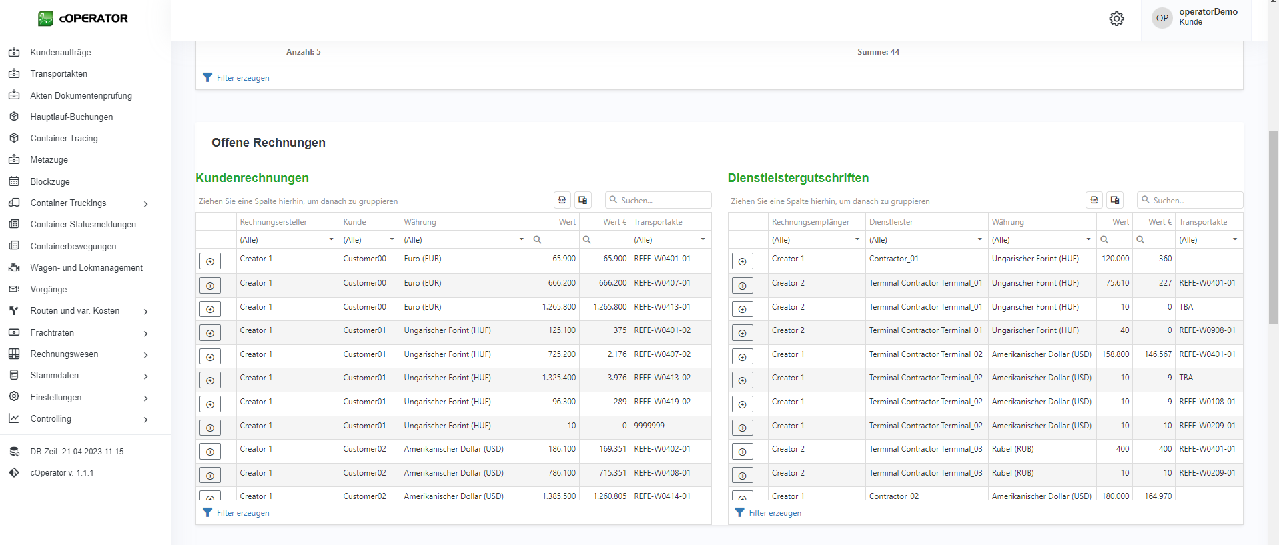Click the row icon for the Contractor_01 credit entry
The image size is (1279, 545).
point(742,261)
